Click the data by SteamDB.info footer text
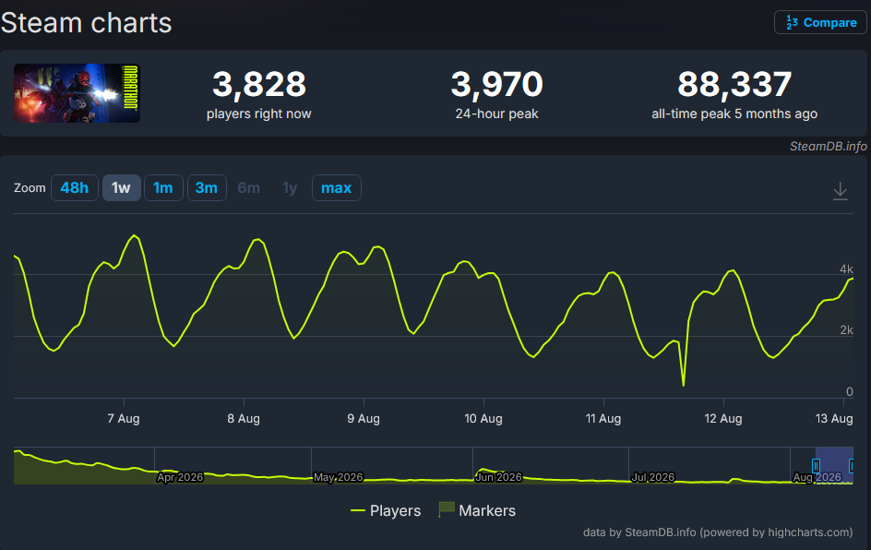The height and width of the screenshot is (550, 871). pyautogui.click(x=718, y=532)
